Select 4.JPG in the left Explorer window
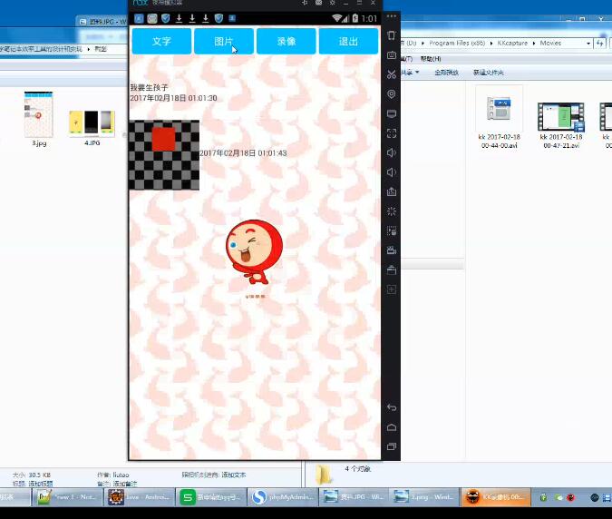The height and width of the screenshot is (519, 612). (x=92, y=128)
